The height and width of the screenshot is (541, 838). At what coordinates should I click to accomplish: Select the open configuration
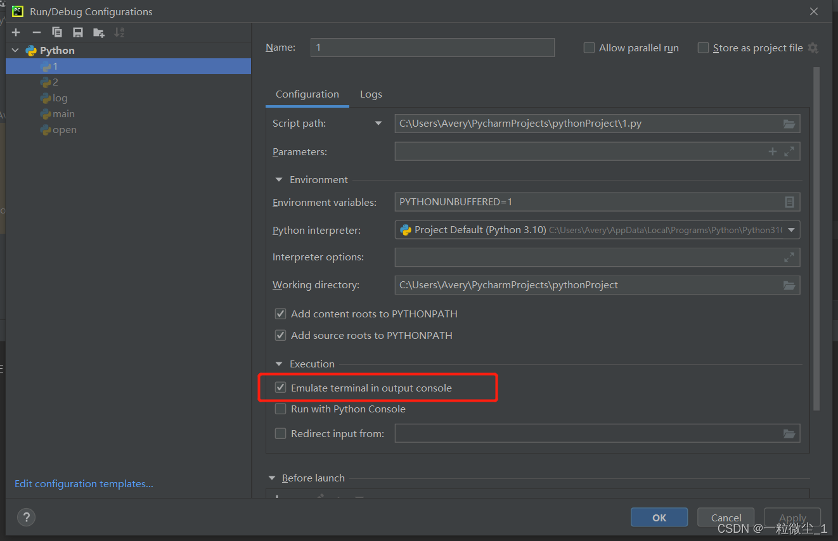(128, 130)
